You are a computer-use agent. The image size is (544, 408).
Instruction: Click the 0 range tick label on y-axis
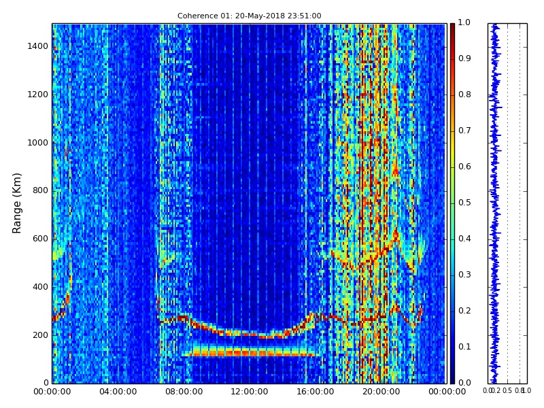tap(46, 383)
